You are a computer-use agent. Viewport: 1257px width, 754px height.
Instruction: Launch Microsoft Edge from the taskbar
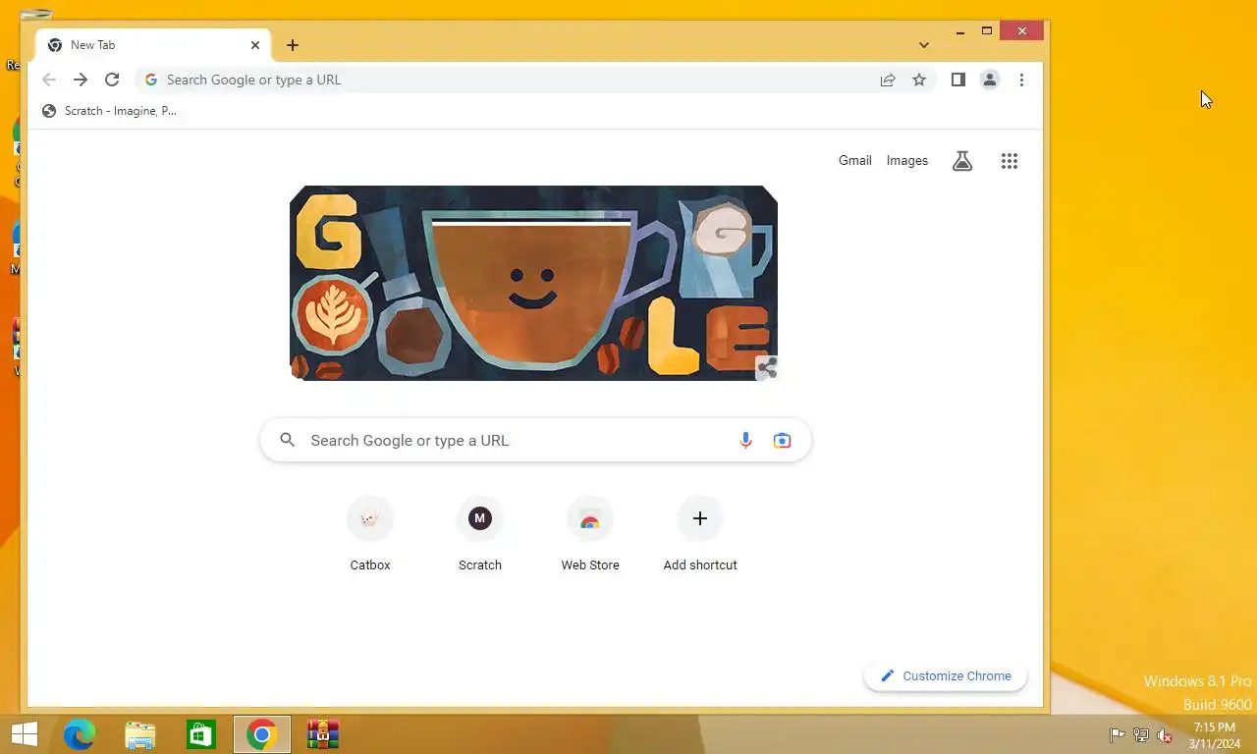click(80, 734)
